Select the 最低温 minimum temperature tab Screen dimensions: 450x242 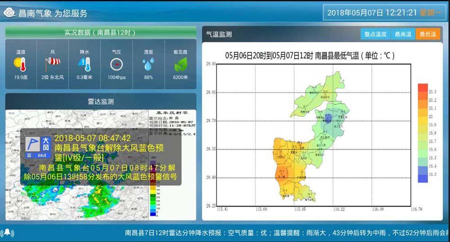point(427,34)
